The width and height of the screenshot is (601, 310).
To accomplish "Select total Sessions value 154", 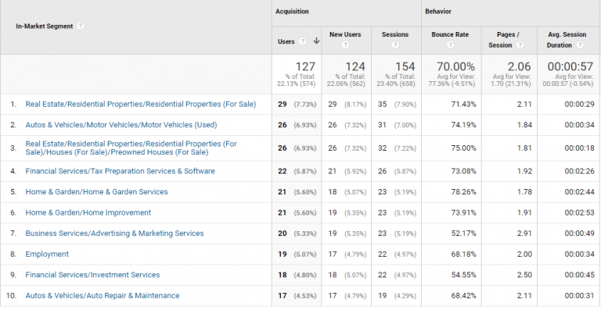I will pyautogui.click(x=405, y=67).
